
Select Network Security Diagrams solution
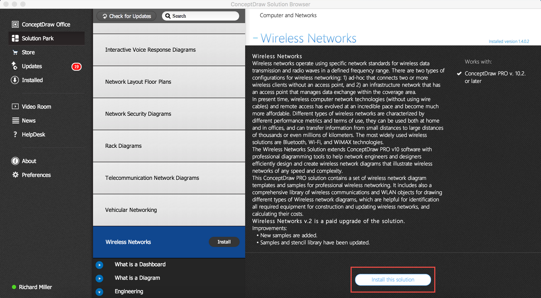pos(169,114)
